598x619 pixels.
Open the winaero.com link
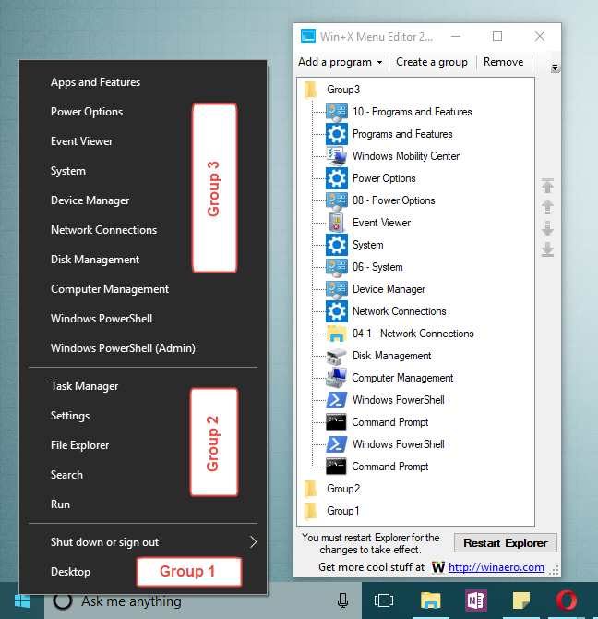(x=496, y=567)
